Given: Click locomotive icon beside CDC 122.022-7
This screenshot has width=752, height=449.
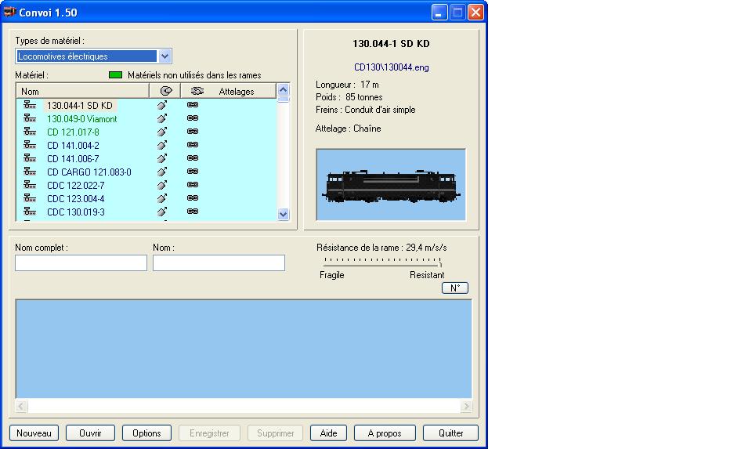Looking at the screenshot, I should tap(30, 185).
